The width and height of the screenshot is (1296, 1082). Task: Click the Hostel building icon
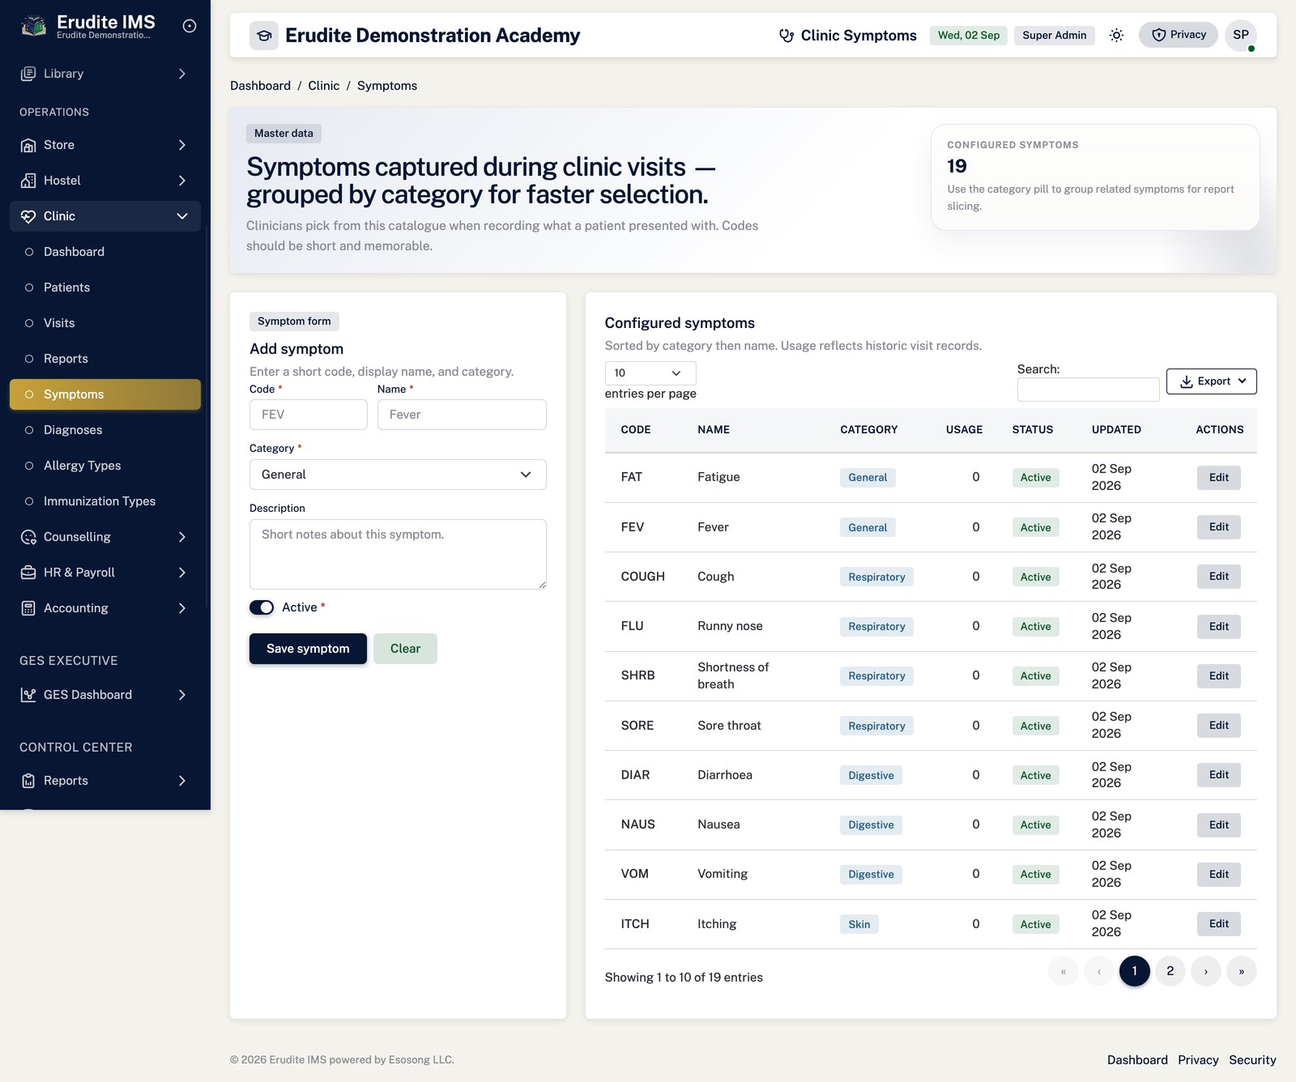click(28, 181)
